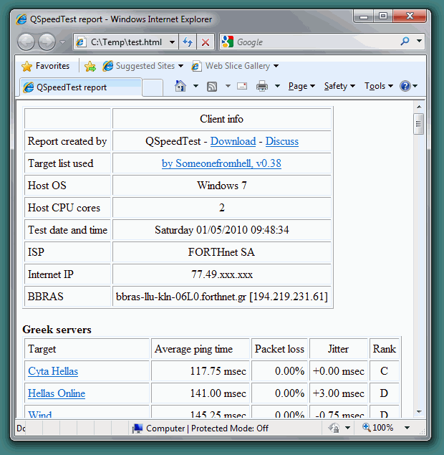The width and height of the screenshot is (444, 455).
Task: Click Internet Explorer icon in title bar
Action: click(21, 19)
